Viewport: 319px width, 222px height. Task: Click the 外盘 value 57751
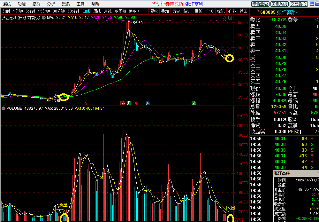[x=280, y=113]
